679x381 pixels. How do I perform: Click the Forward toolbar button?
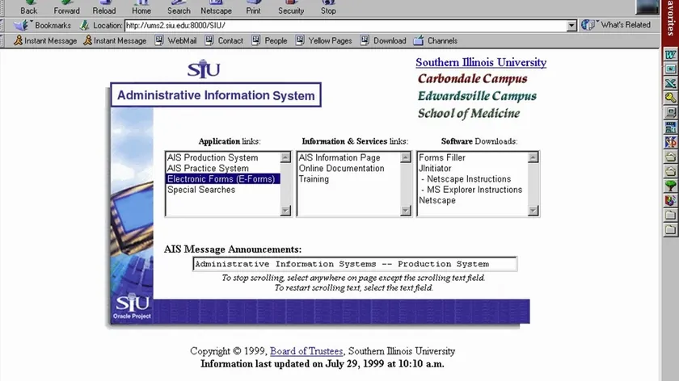tap(66, 7)
